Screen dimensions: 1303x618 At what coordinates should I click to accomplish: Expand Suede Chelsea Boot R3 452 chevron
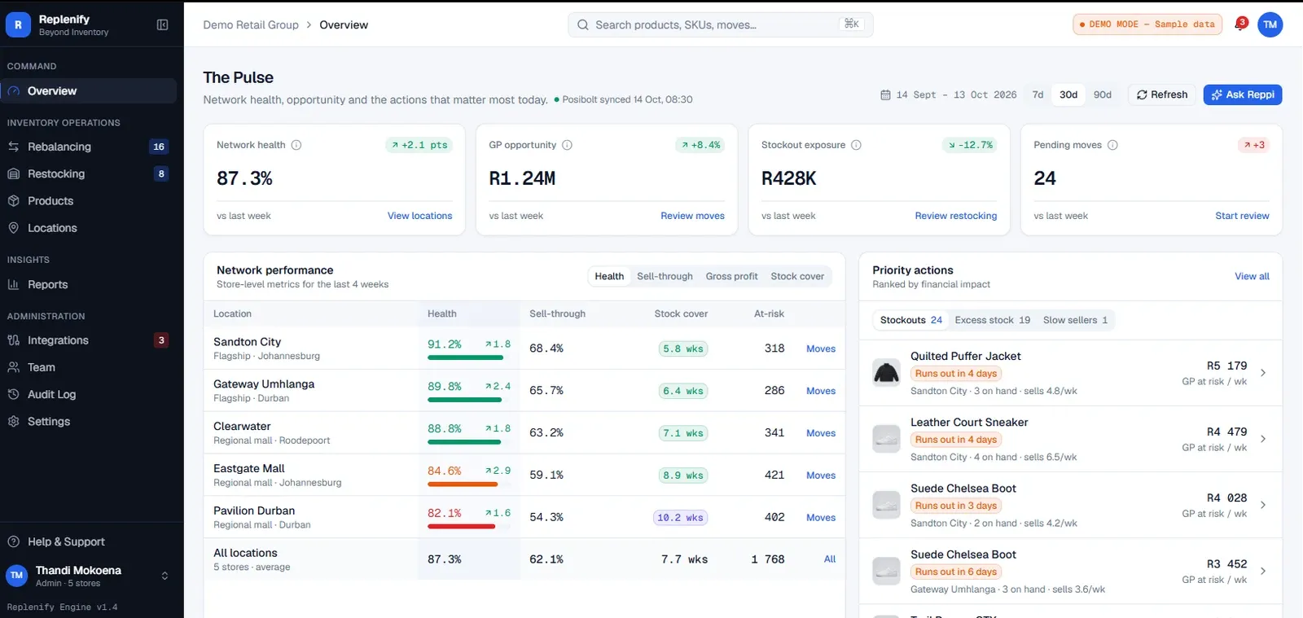click(x=1263, y=571)
